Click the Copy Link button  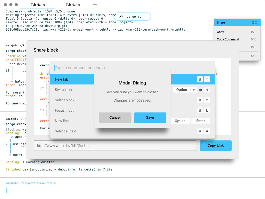click(215, 145)
